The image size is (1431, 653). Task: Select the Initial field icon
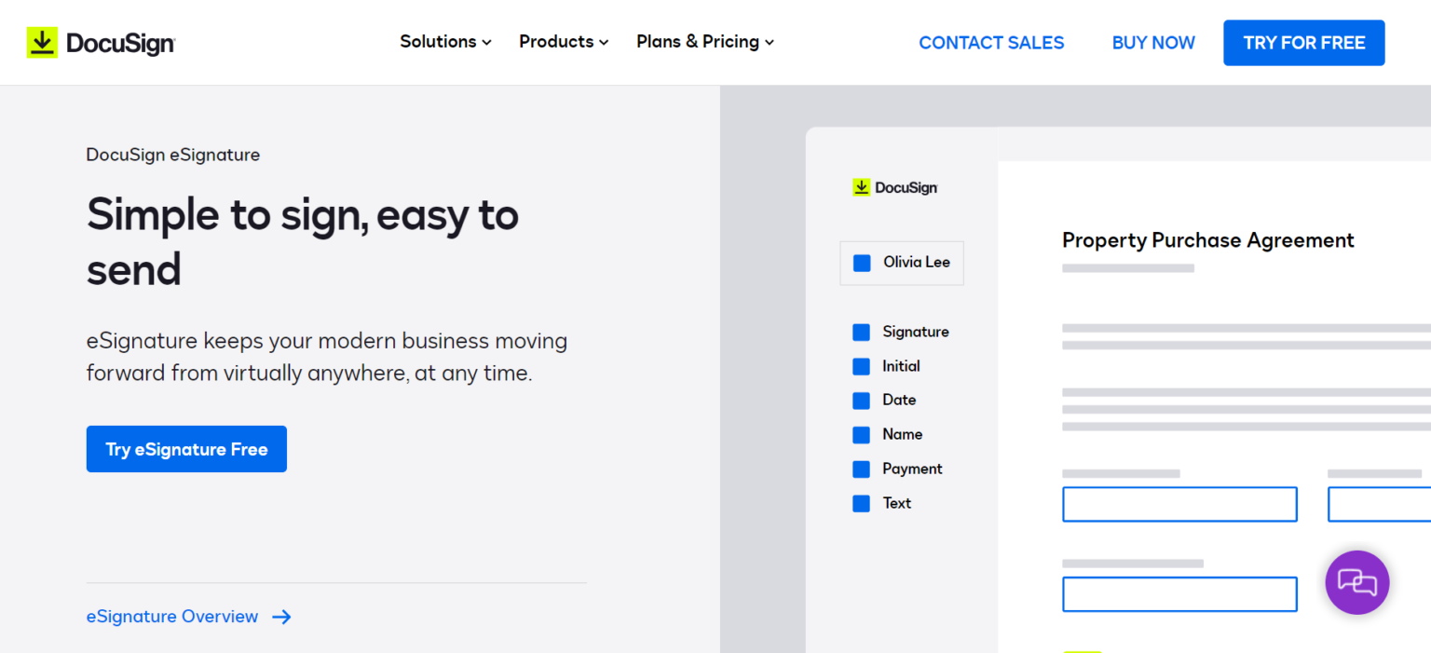(x=861, y=366)
